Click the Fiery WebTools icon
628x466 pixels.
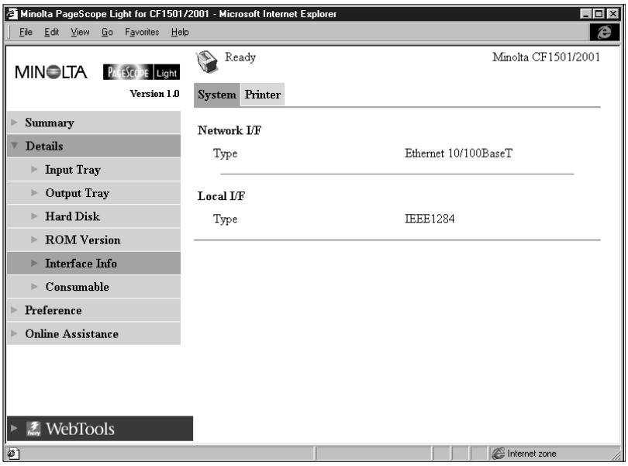(33, 429)
